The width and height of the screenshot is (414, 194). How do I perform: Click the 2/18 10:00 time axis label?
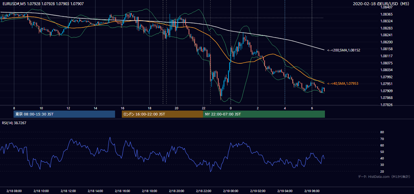pyautogui.click(x=41, y=191)
